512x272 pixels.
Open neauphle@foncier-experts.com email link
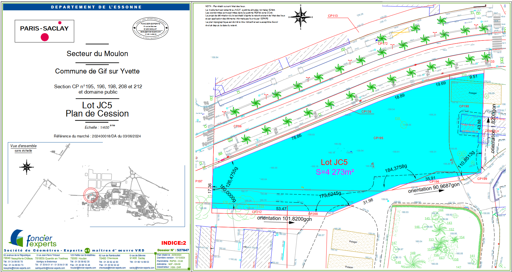tap(17, 268)
